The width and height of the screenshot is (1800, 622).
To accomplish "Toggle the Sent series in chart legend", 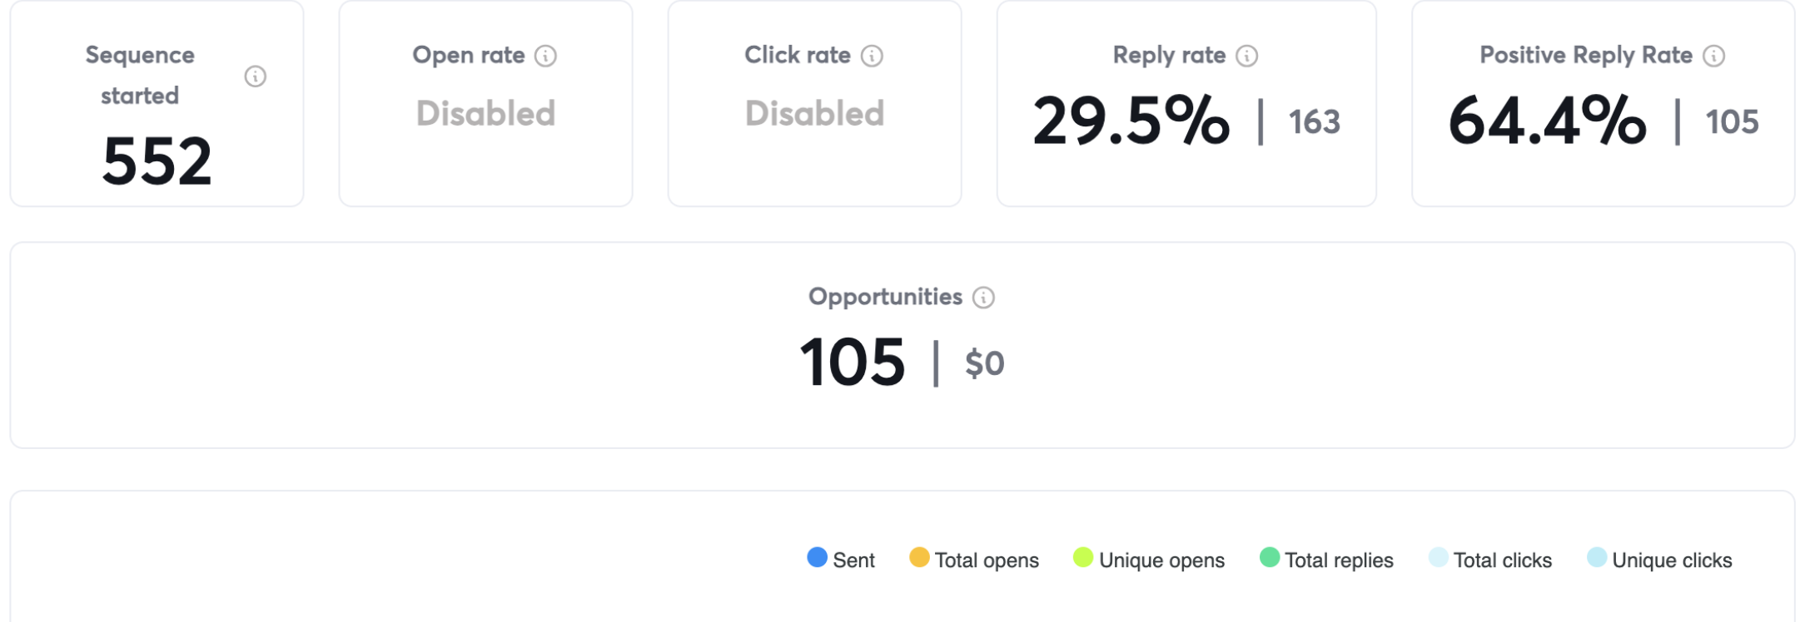I will (x=841, y=560).
